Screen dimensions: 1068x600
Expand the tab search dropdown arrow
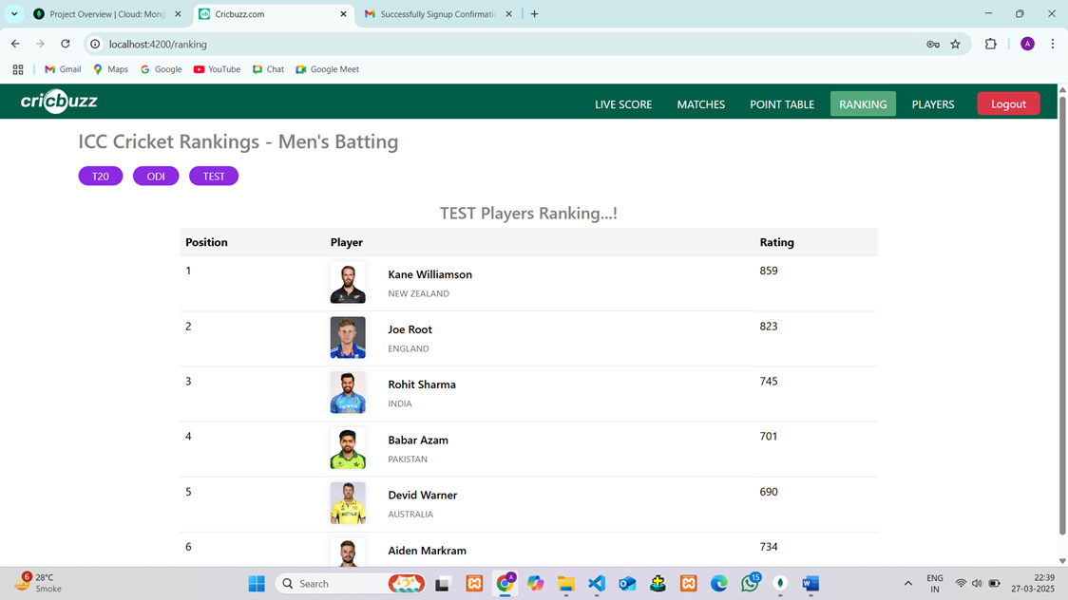point(14,14)
